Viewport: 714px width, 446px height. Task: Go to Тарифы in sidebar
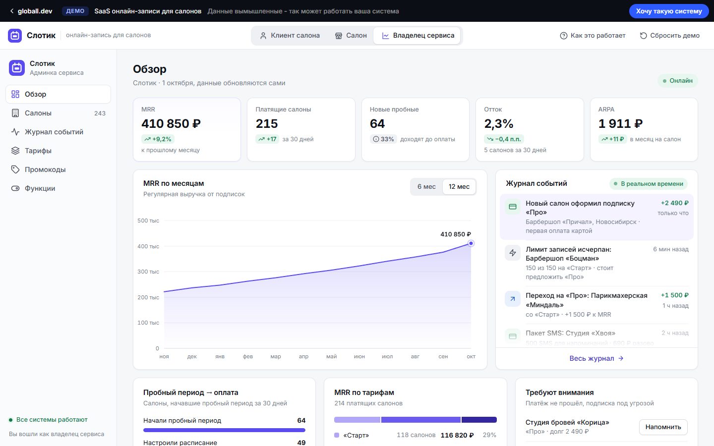tap(58, 151)
